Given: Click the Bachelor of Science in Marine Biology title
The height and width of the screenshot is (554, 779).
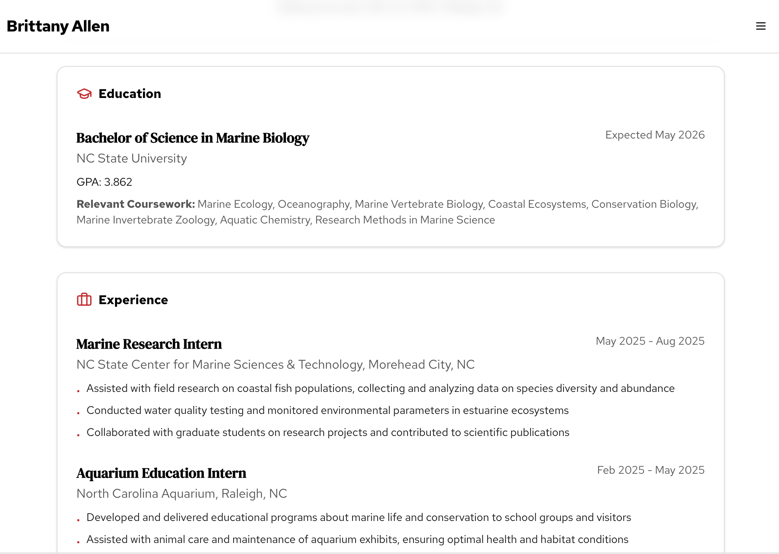Looking at the screenshot, I should tap(193, 138).
